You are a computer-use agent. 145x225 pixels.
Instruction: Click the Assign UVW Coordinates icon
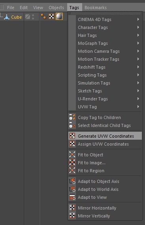click(x=72, y=144)
